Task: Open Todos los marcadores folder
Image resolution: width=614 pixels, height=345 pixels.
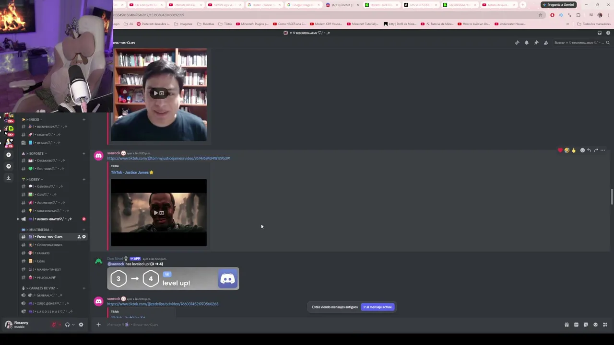Action: pos(594,24)
